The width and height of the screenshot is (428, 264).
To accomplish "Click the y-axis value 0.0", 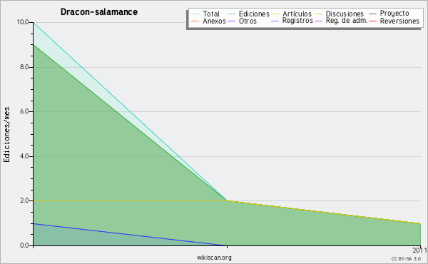I will coord(24,245).
